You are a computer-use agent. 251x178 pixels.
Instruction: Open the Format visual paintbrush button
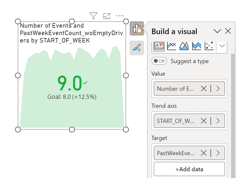coord(137,48)
